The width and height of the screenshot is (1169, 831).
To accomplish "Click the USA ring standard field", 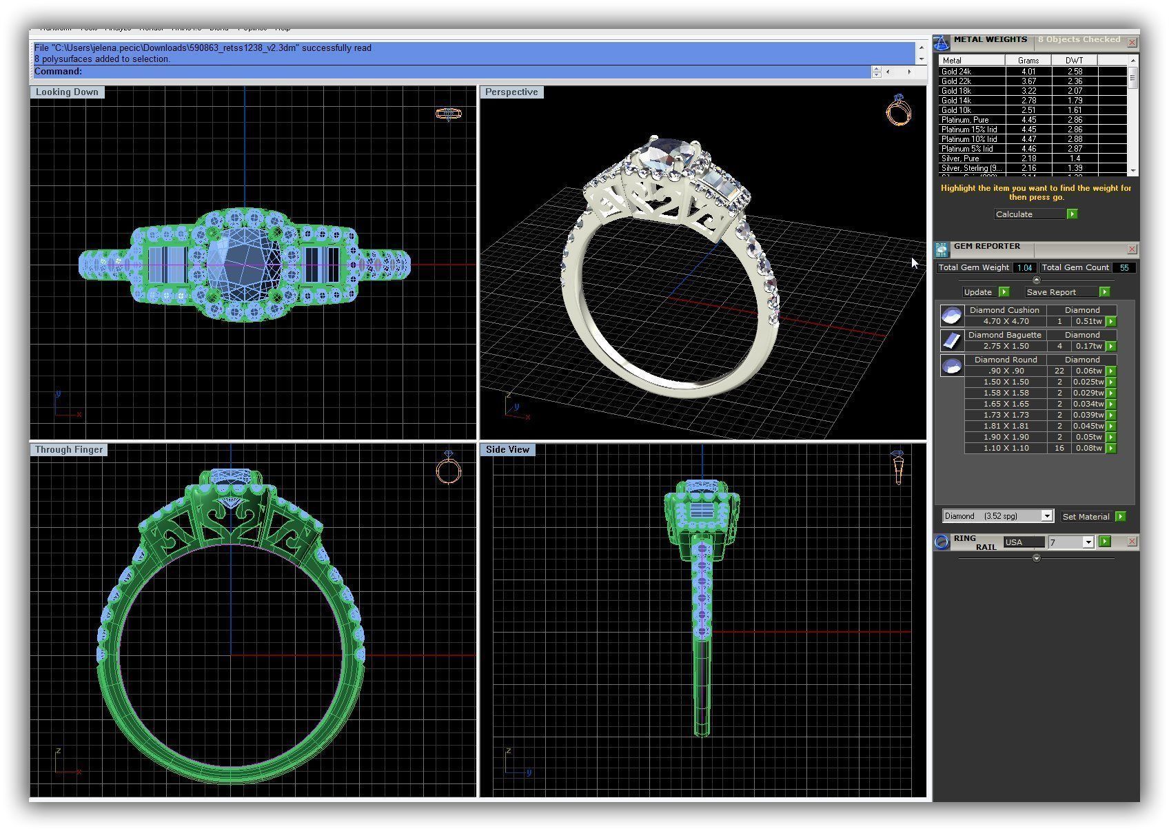I will point(1024,542).
